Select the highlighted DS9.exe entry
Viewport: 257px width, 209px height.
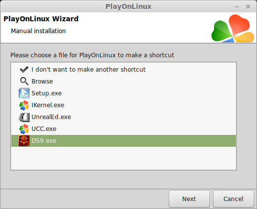pos(124,141)
